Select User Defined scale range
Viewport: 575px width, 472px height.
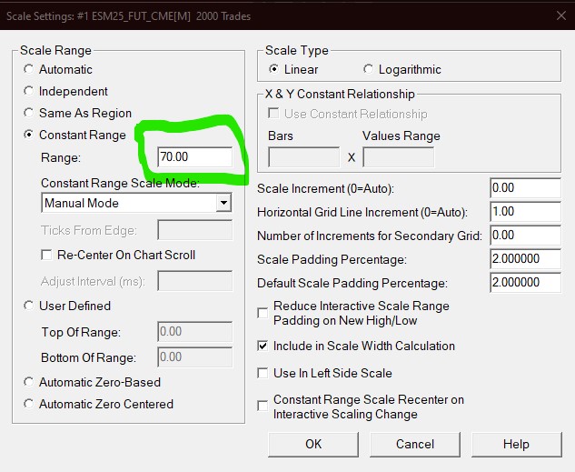pos(30,306)
